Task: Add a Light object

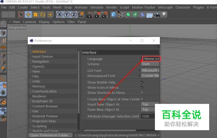Action: click(x=164, y=14)
